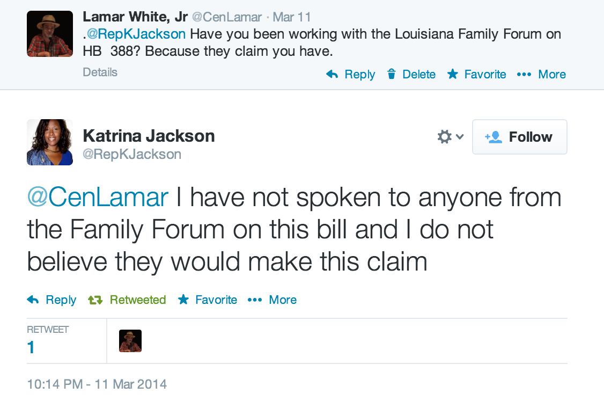Open the gear settings dropdown

coord(450,137)
